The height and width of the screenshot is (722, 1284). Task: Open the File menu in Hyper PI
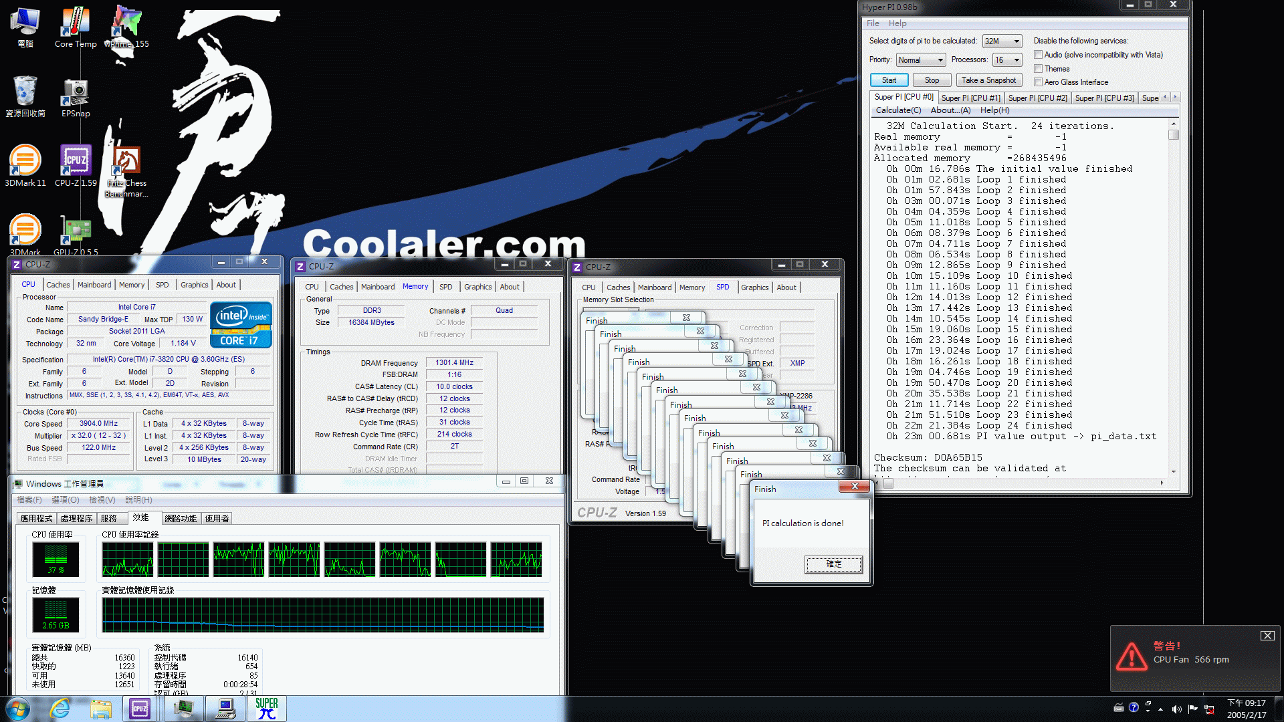tap(873, 23)
